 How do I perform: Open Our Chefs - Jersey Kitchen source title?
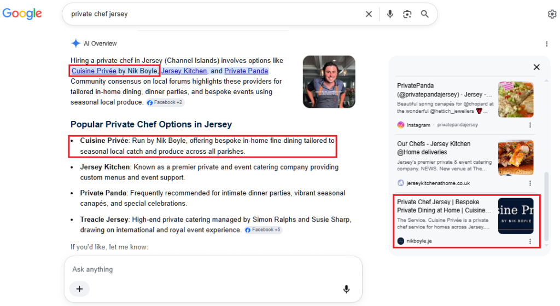point(434,148)
